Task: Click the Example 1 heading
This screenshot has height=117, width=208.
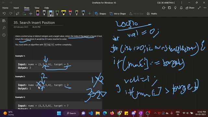Action: tap(20, 56)
